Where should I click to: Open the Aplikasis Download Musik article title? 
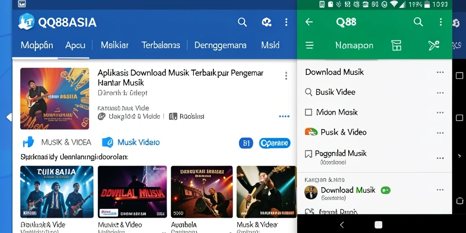click(180, 77)
